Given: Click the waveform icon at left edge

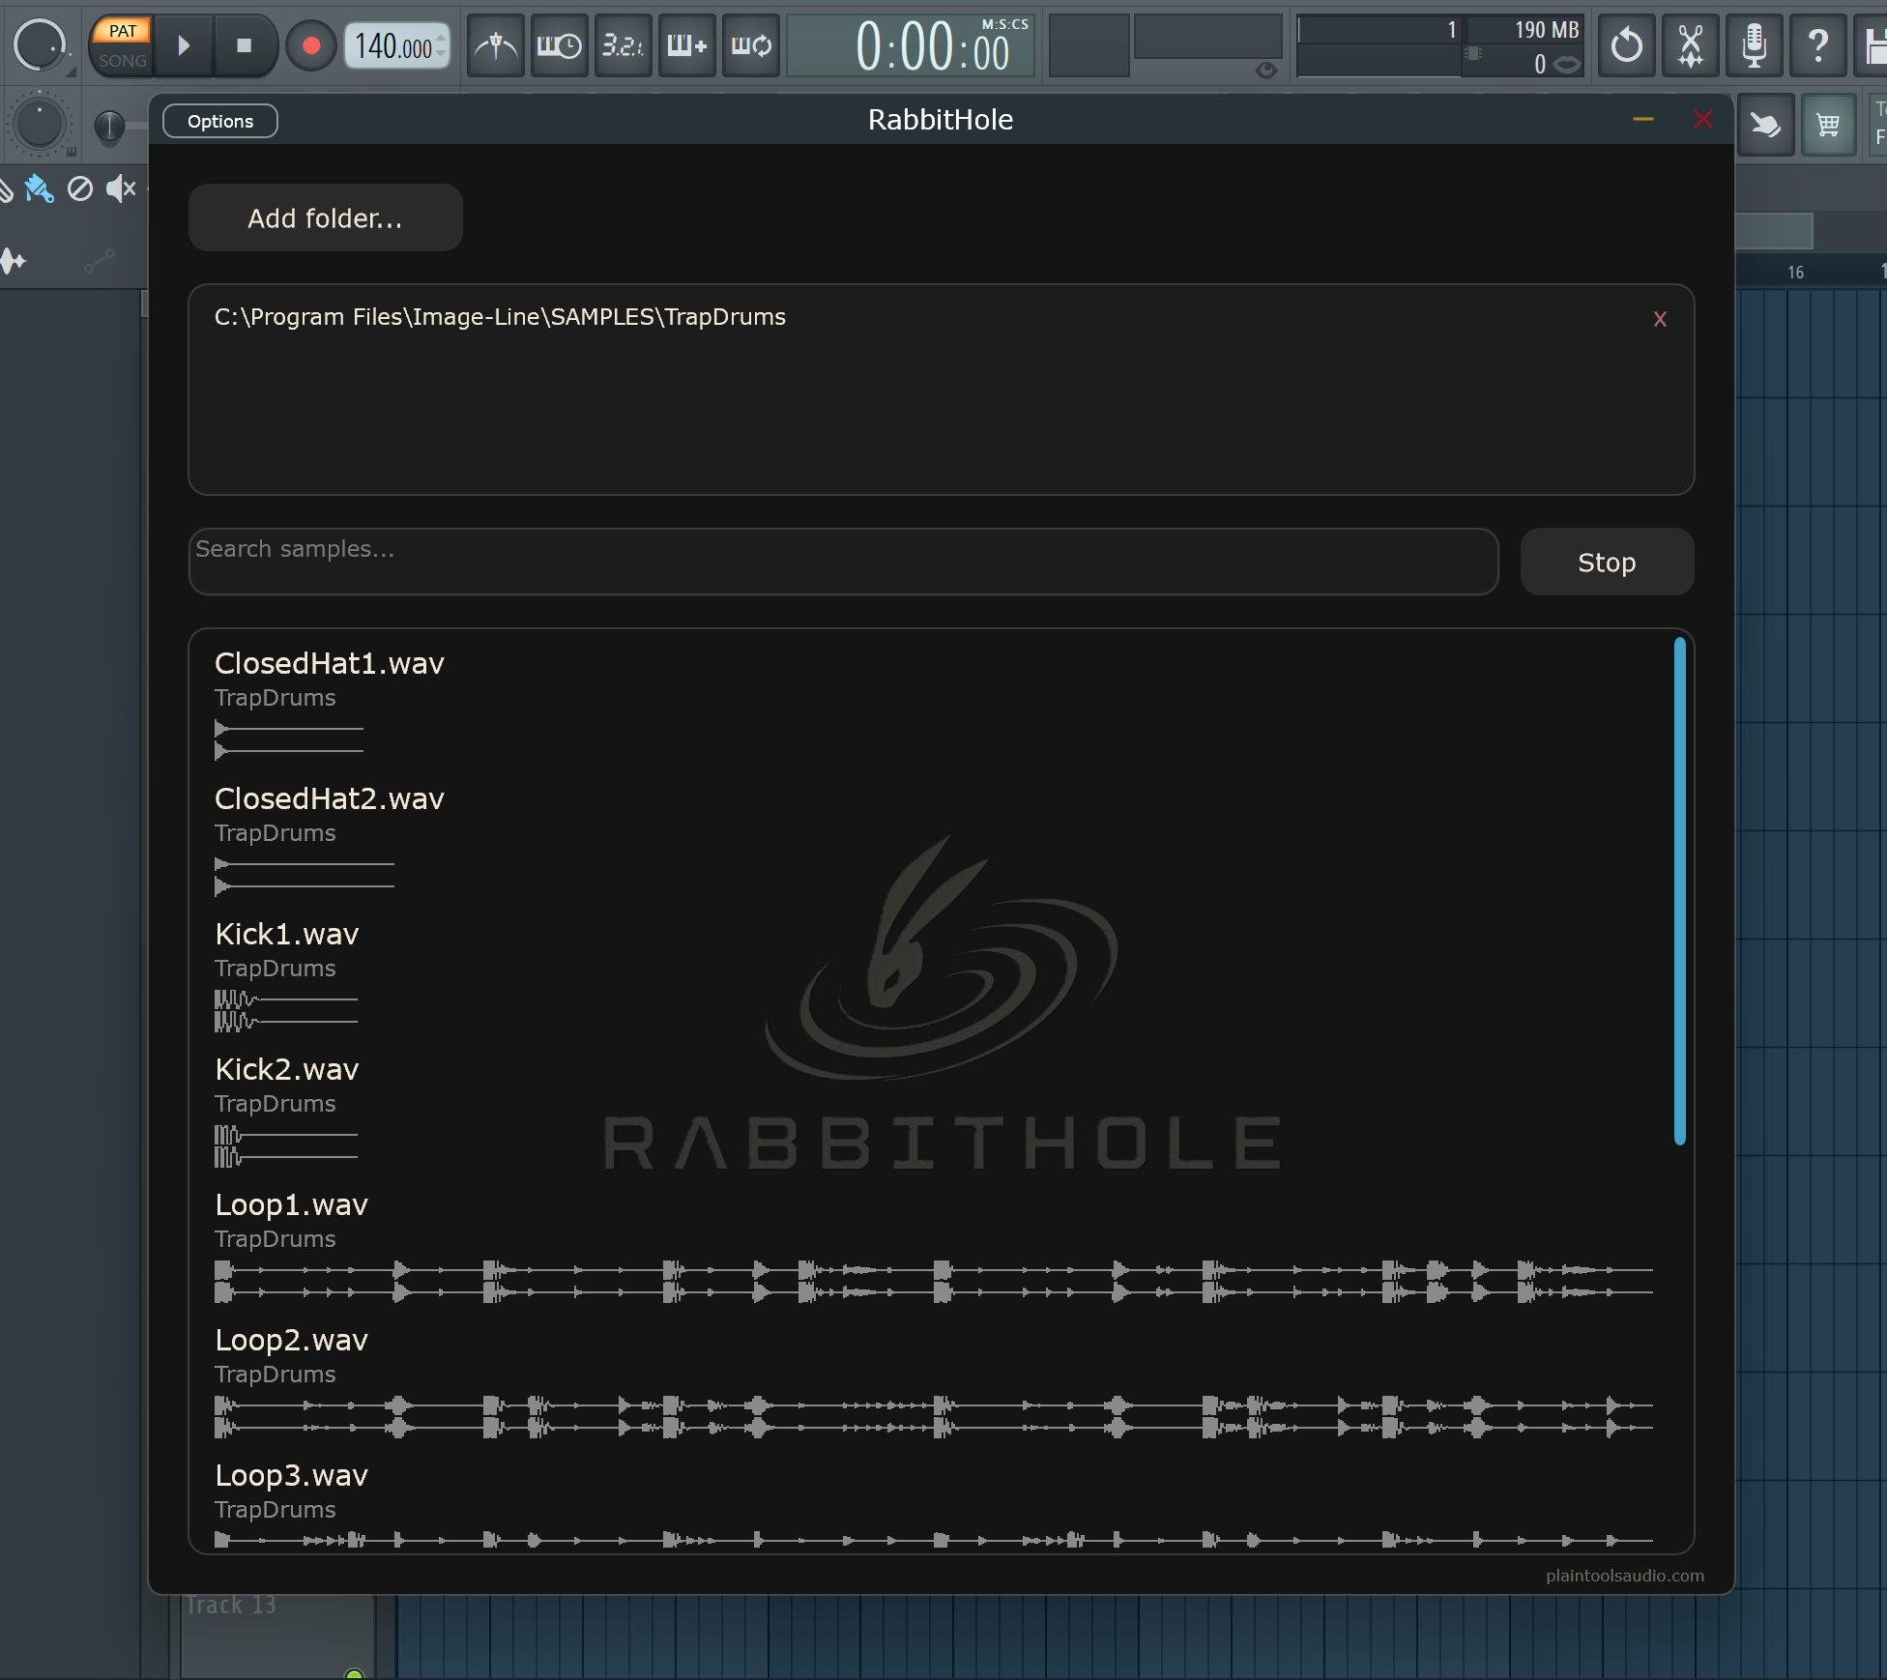Looking at the screenshot, I should tap(14, 260).
